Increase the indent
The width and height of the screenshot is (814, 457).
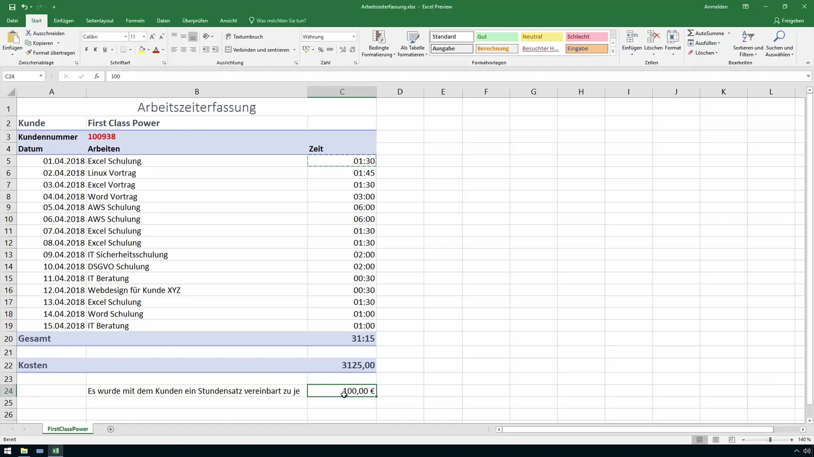click(215, 50)
